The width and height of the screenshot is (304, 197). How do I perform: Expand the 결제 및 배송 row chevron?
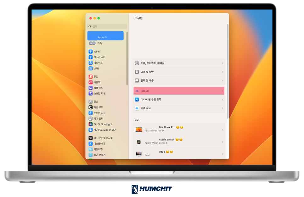[222, 80]
